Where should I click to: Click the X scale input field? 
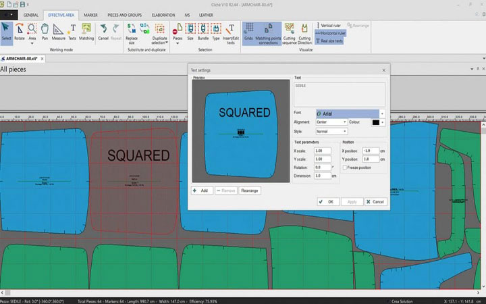click(322, 151)
